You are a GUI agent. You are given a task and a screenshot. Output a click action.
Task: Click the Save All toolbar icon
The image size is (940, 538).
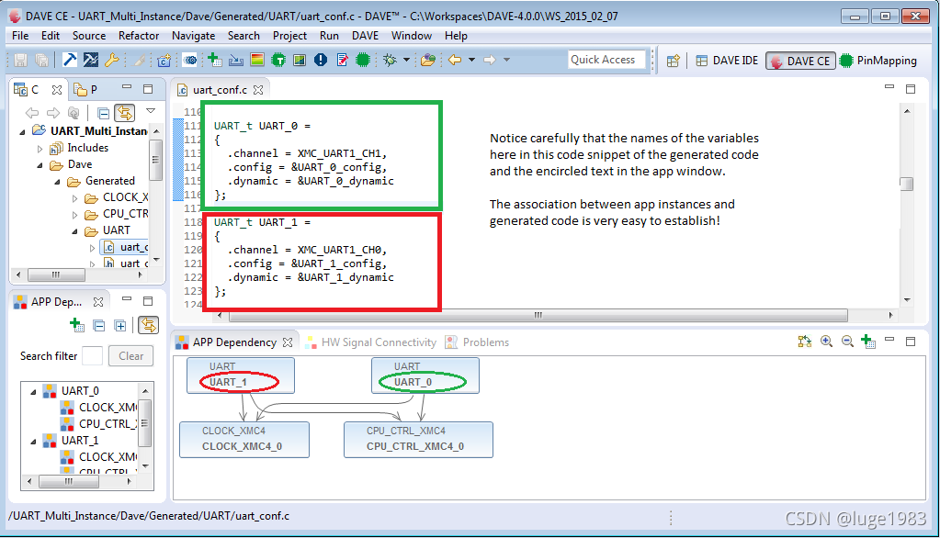(42, 60)
